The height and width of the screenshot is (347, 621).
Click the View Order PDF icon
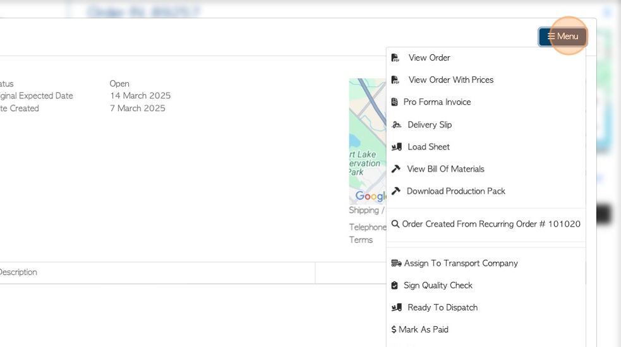coord(395,58)
